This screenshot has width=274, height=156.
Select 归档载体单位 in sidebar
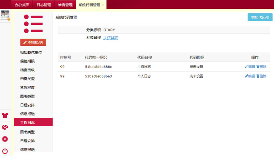pos(31,52)
